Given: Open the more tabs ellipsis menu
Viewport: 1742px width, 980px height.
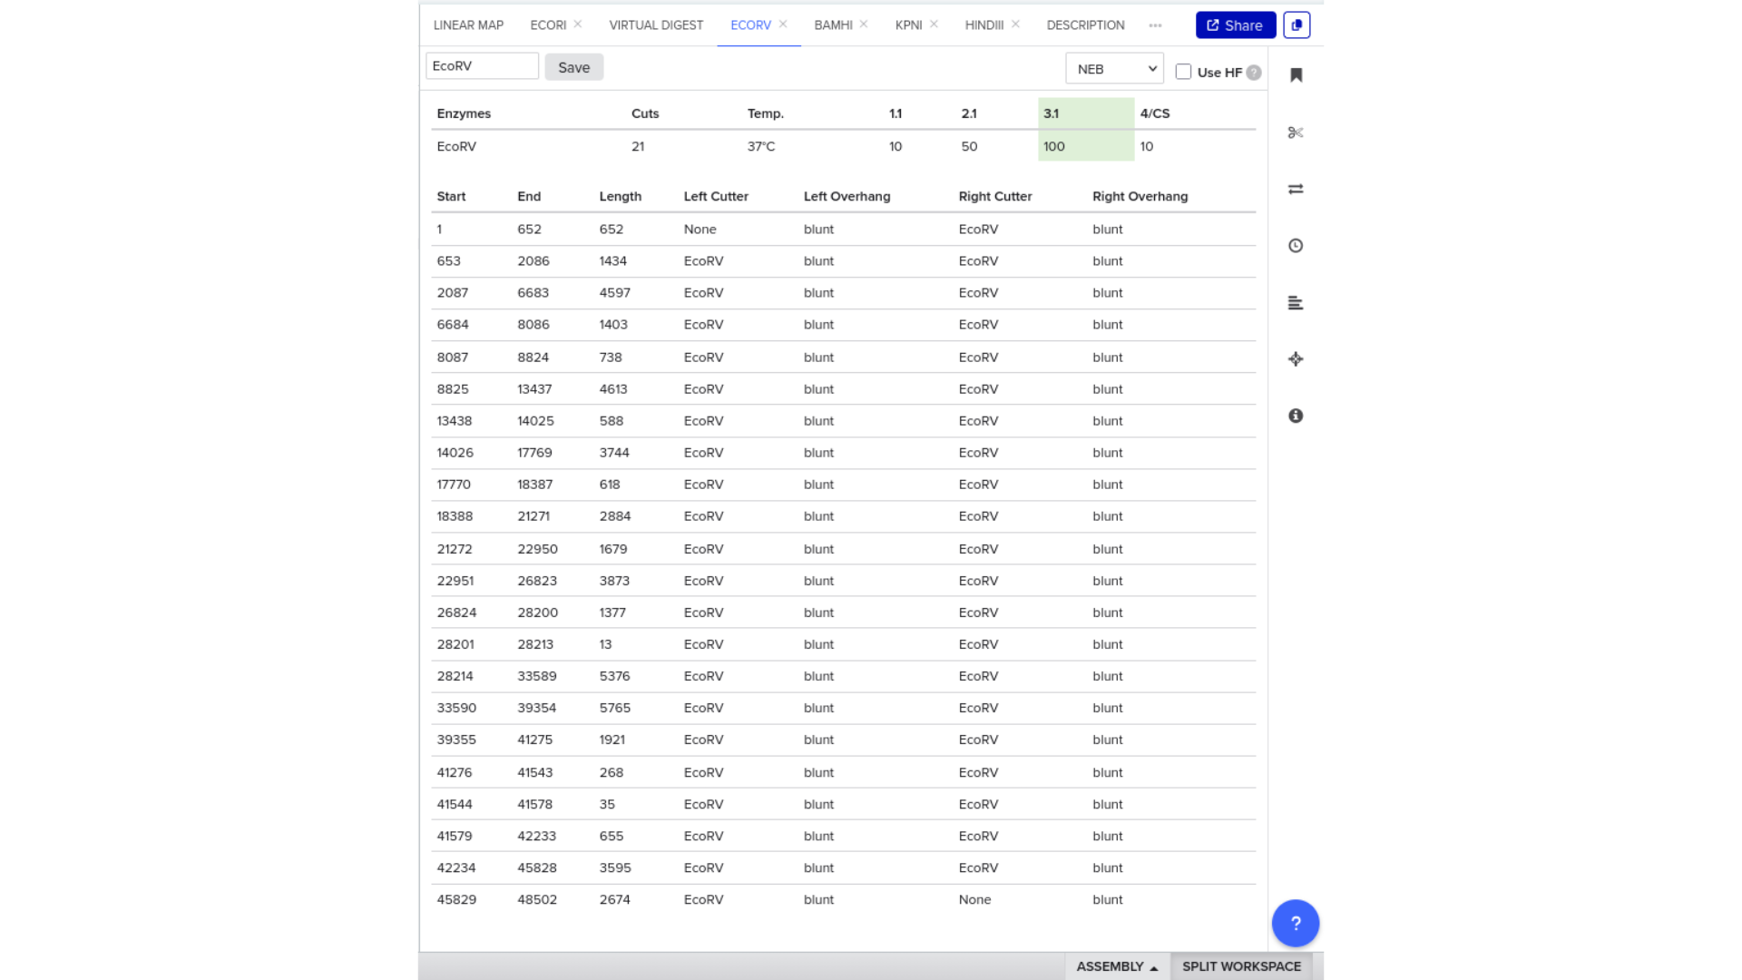Looking at the screenshot, I should click(x=1155, y=25).
